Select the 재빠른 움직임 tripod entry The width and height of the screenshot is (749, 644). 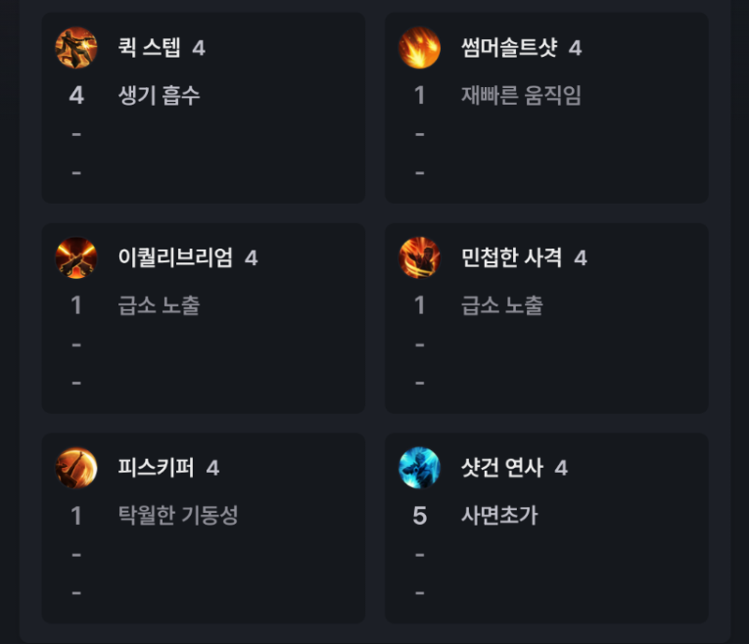click(521, 95)
